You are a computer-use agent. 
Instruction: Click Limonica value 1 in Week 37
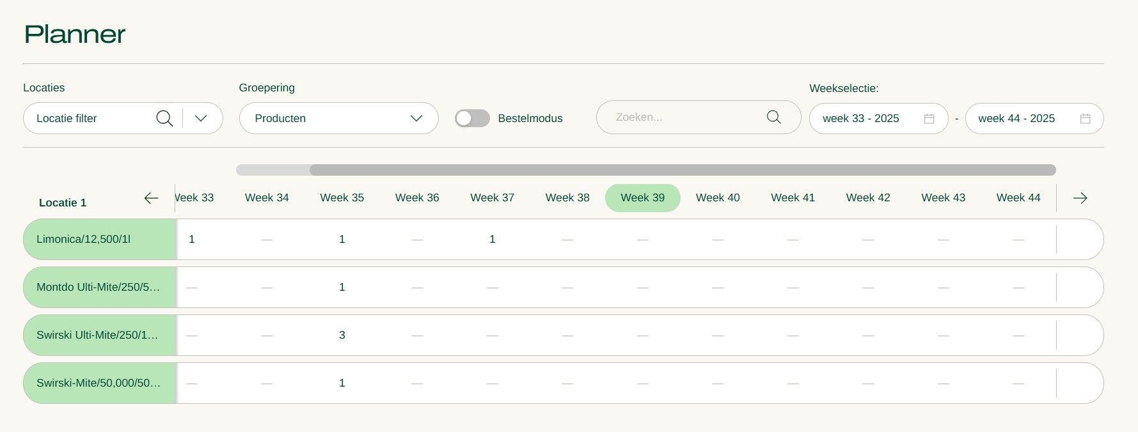tap(493, 240)
